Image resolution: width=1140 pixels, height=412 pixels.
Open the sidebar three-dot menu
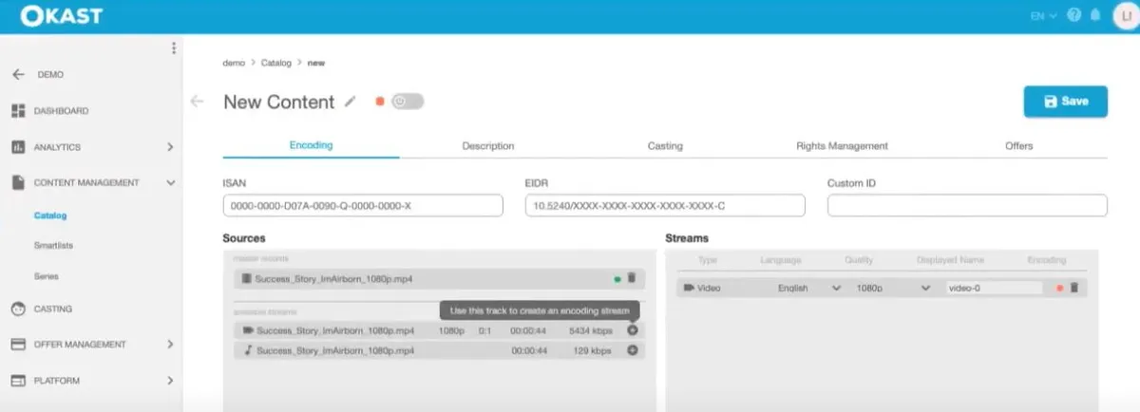pos(173,48)
